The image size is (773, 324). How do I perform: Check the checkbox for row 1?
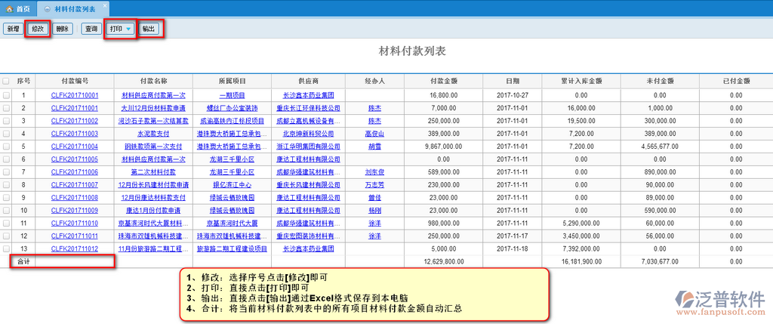click(x=6, y=96)
